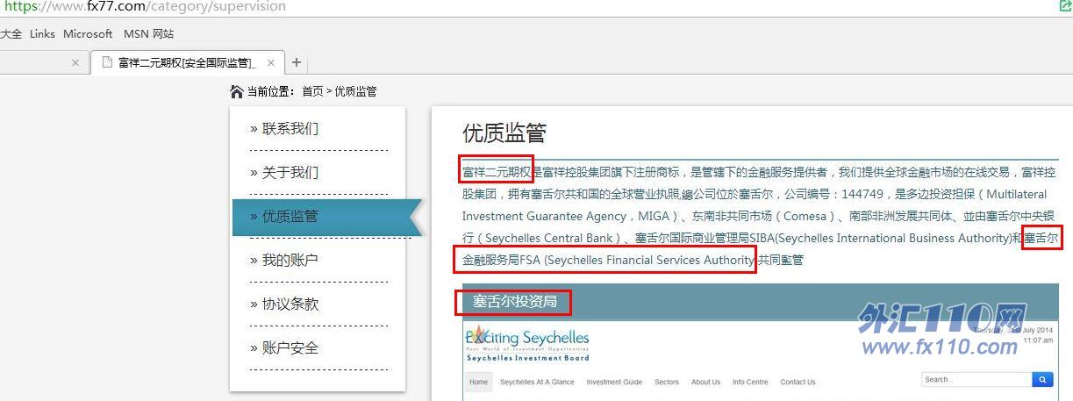This screenshot has width=1073, height=401.
Task: Click the page icon on 富祥二元期权 tab
Action: point(106,62)
